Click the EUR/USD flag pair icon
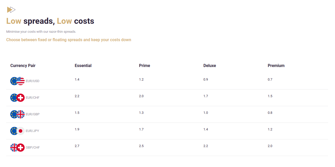This screenshot has width=335, height=167. (x=17, y=81)
